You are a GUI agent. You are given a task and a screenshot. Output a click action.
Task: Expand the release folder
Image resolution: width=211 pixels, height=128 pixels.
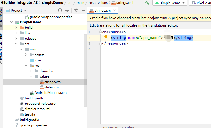click(16, 39)
